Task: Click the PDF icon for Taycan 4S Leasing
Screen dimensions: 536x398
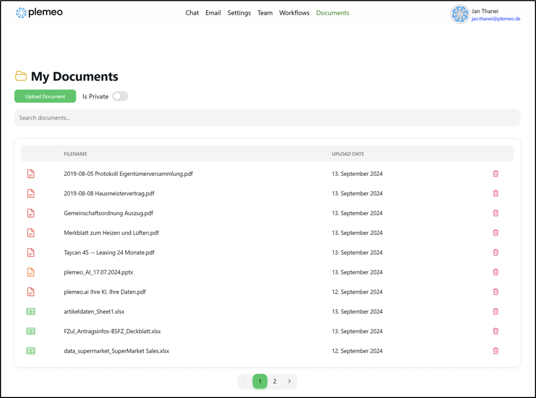Action: point(30,252)
